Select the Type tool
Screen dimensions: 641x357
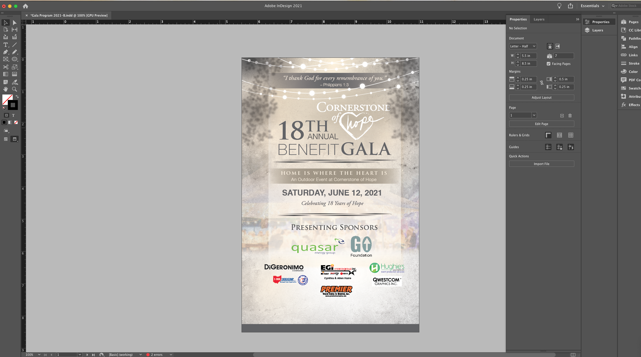(5, 45)
